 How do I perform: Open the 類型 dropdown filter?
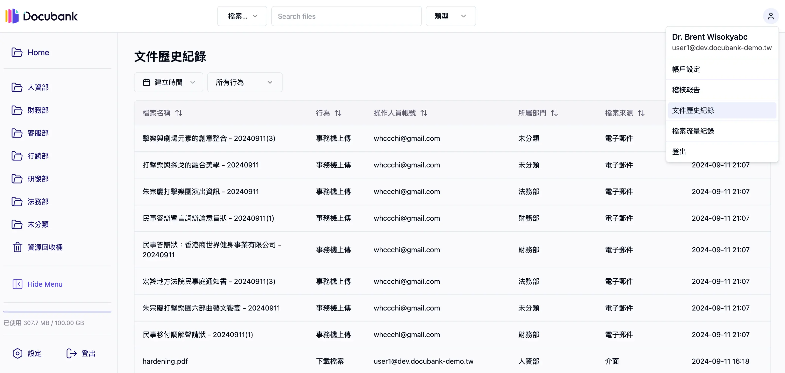451,16
